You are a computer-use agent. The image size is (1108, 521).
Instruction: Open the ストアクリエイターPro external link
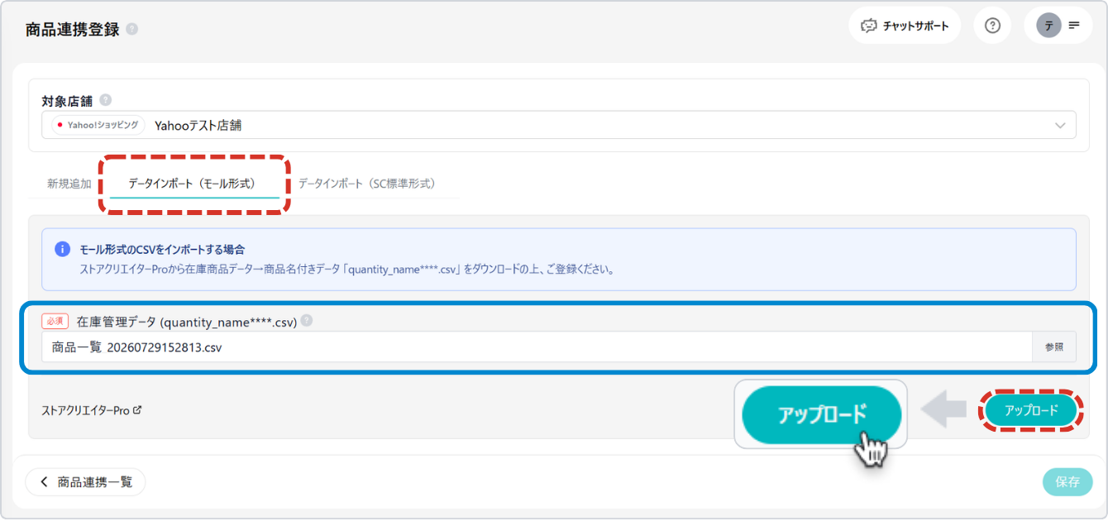pyautogui.click(x=92, y=410)
